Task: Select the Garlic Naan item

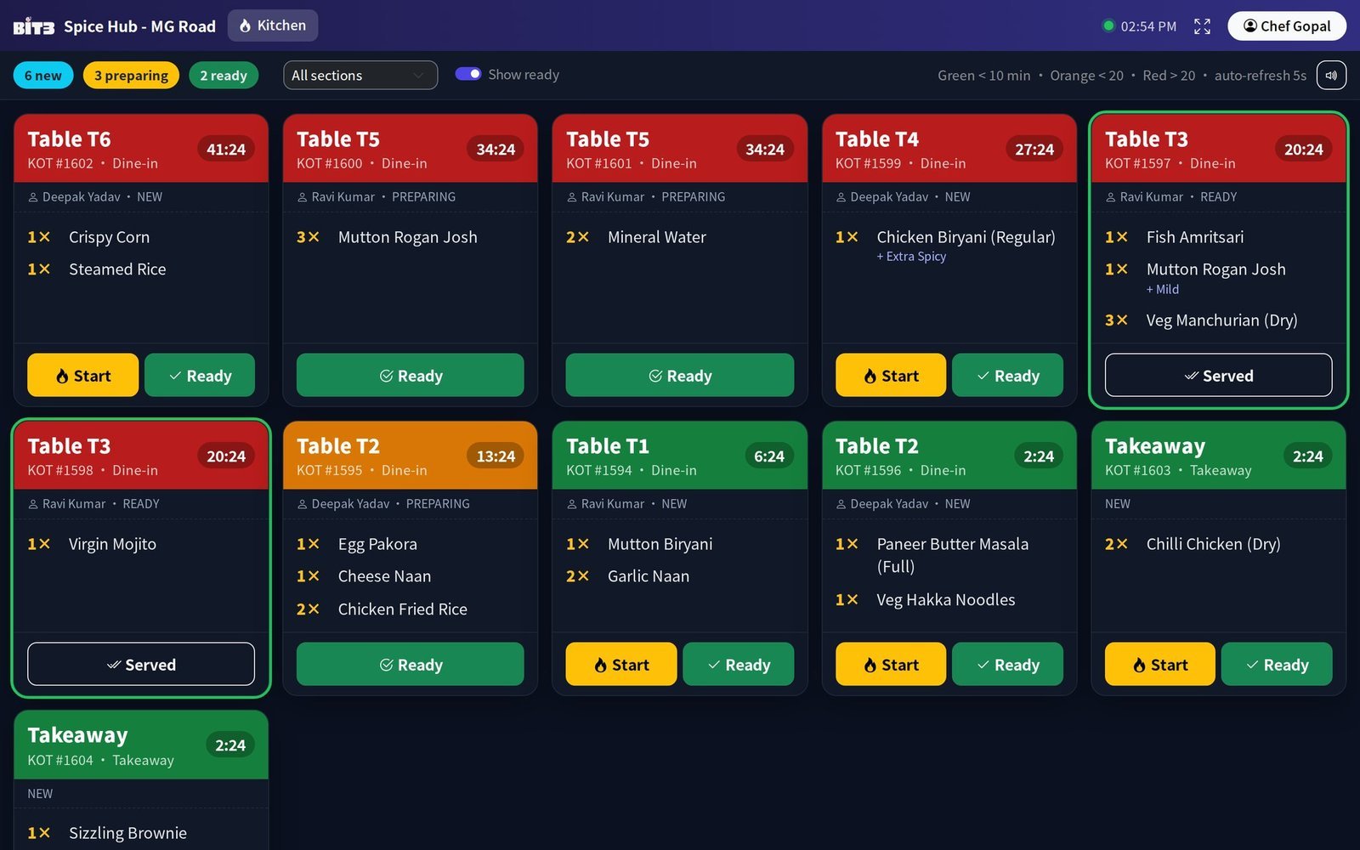Action: 649,576
